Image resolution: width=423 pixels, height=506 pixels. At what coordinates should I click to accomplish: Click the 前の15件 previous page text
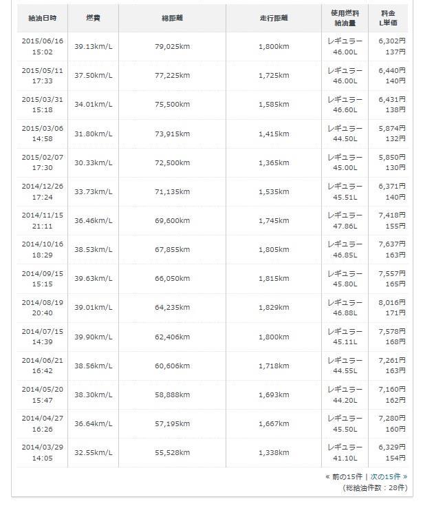point(347,476)
